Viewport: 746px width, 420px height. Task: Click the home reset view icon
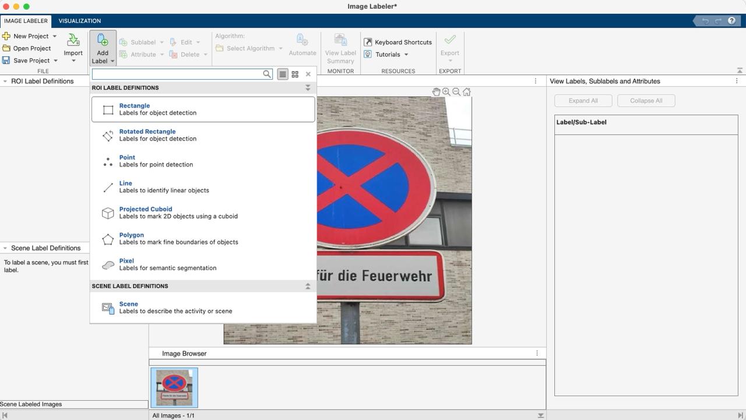click(466, 92)
